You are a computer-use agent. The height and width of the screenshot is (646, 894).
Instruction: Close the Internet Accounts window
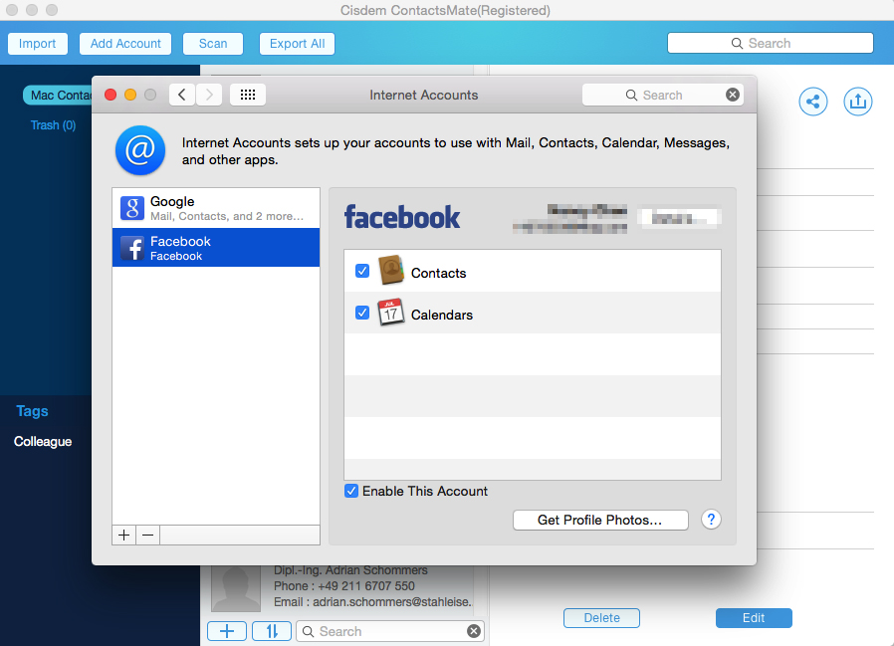pos(111,95)
